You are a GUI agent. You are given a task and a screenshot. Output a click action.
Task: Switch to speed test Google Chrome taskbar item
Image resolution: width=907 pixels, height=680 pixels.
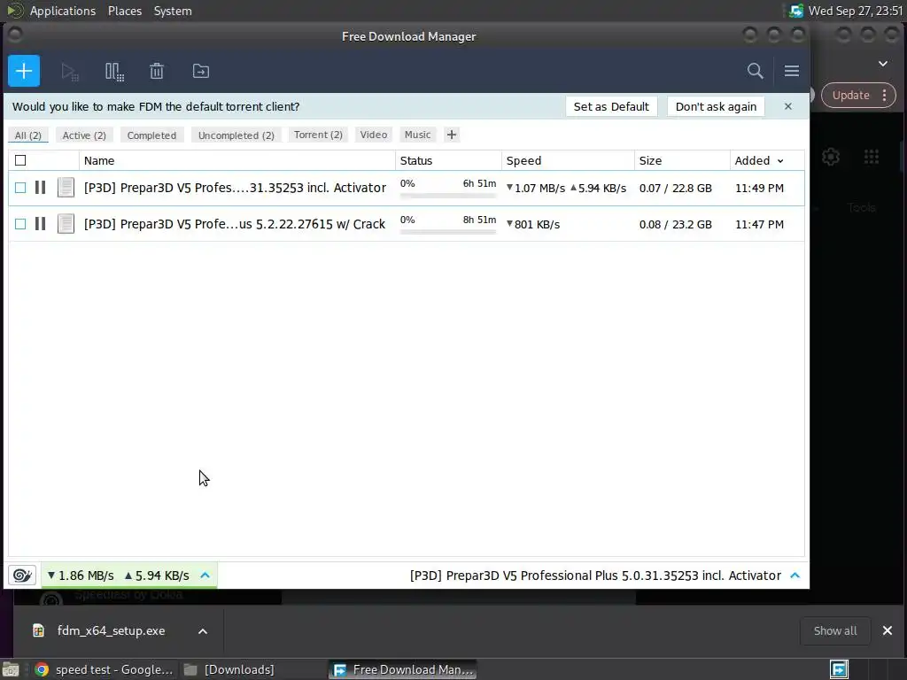point(105,669)
